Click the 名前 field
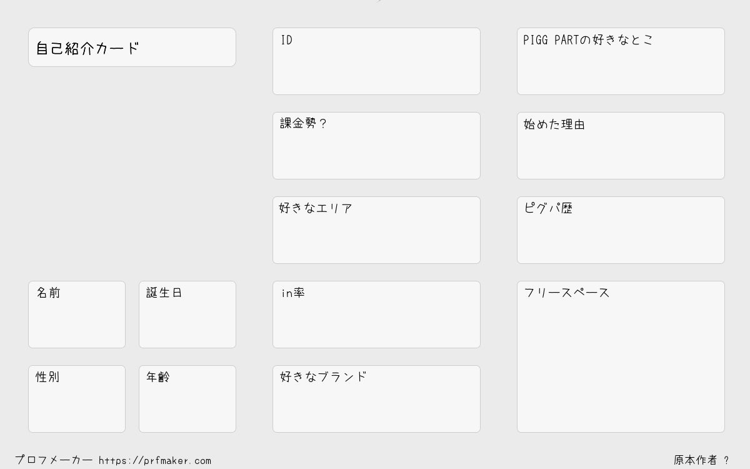 click(77, 315)
